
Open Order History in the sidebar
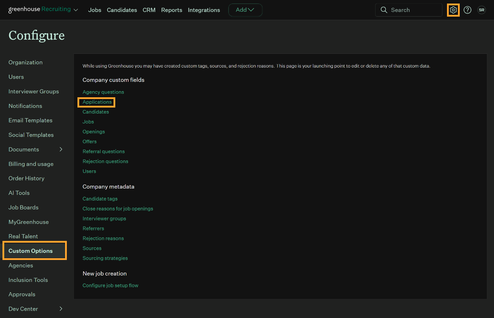coord(27,178)
